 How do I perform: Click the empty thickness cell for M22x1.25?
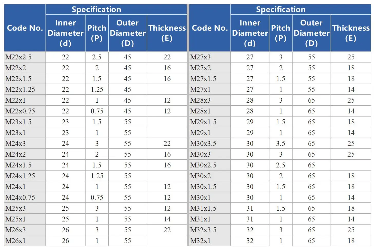click(x=167, y=90)
